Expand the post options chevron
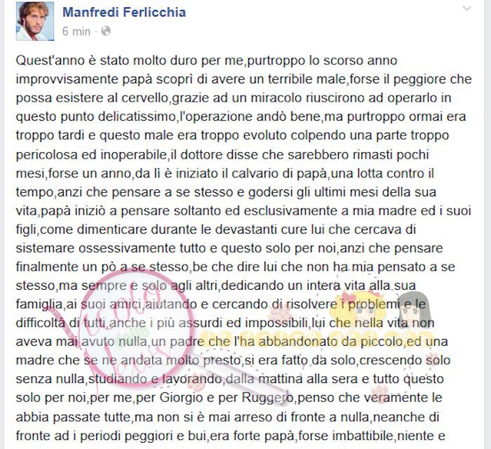The width and height of the screenshot is (491, 449). (x=466, y=8)
